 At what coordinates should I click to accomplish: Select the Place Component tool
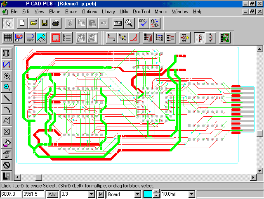[x=7, y=53]
